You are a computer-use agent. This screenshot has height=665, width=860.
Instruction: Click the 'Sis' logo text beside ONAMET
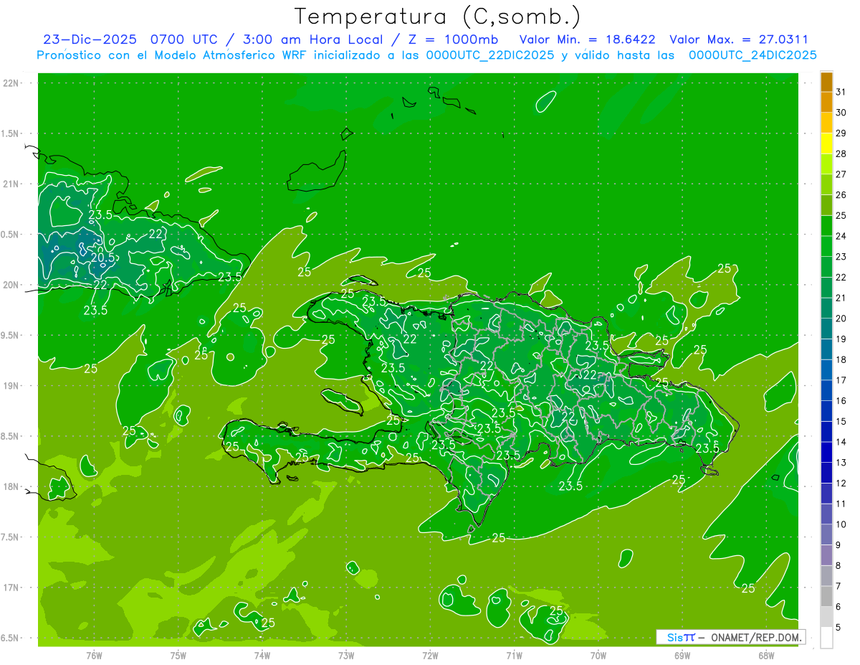(x=675, y=637)
